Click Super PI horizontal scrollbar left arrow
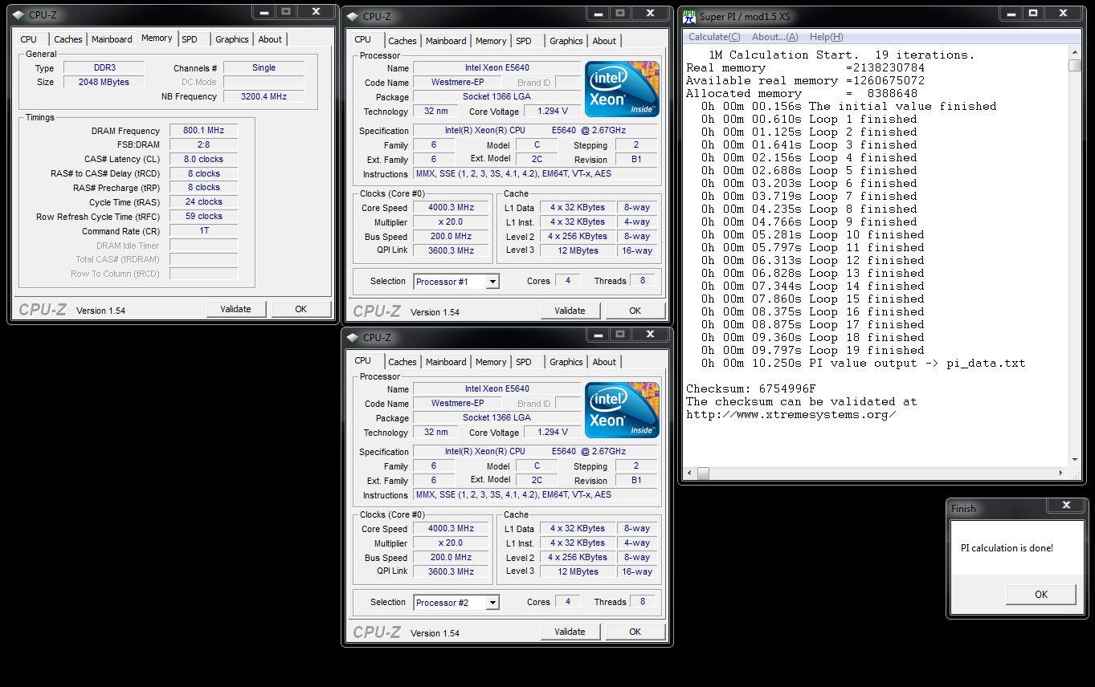This screenshot has height=687, width=1095. (x=690, y=474)
